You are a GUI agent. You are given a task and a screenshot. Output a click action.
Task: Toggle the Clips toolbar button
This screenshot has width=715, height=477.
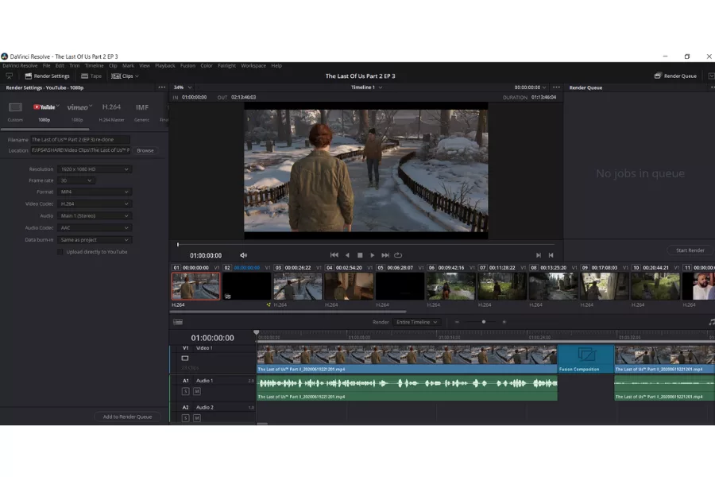125,76
